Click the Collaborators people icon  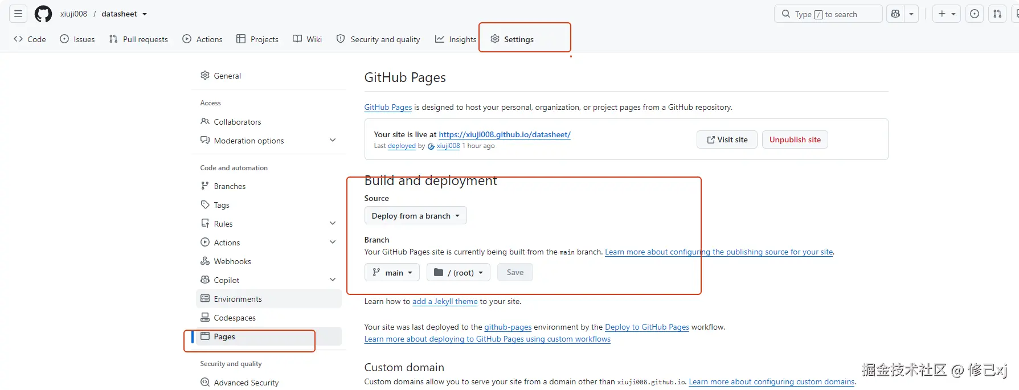(x=205, y=121)
